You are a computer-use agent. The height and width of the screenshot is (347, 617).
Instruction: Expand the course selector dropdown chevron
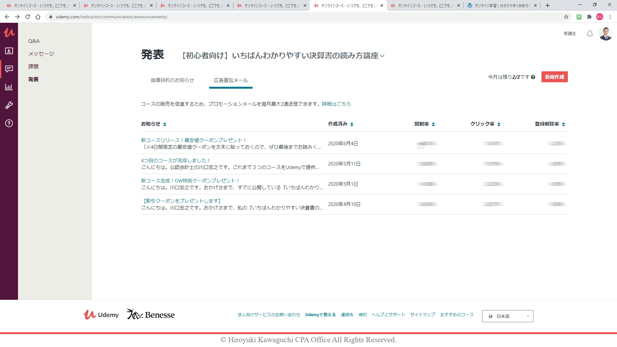(x=382, y=56)
